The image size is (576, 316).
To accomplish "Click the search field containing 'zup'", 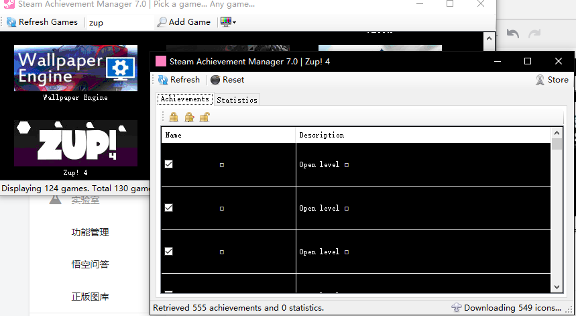I will pos(119,22).
